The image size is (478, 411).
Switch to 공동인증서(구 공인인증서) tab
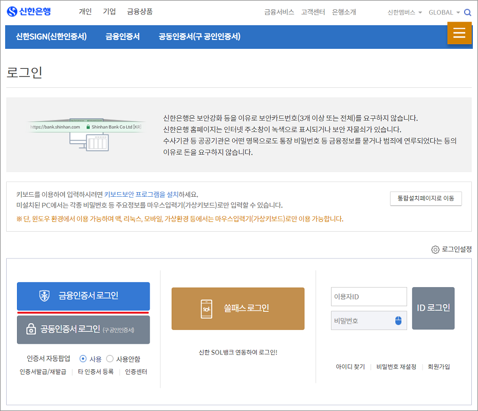click(x=199, y=36)
